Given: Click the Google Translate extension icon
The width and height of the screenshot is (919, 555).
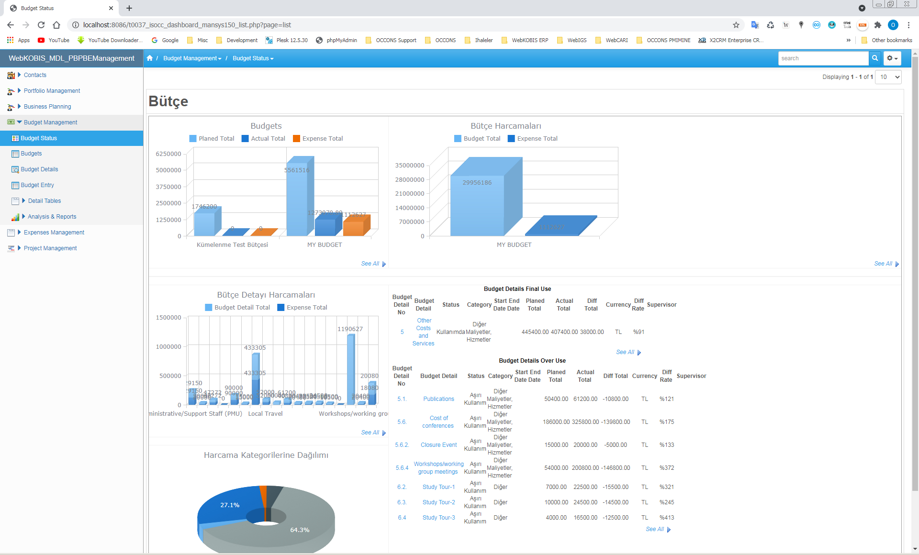Looking at the screenshot, I should click(x=755, y=25).
